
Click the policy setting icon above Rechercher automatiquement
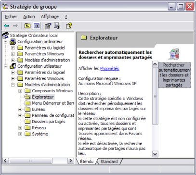174,54
